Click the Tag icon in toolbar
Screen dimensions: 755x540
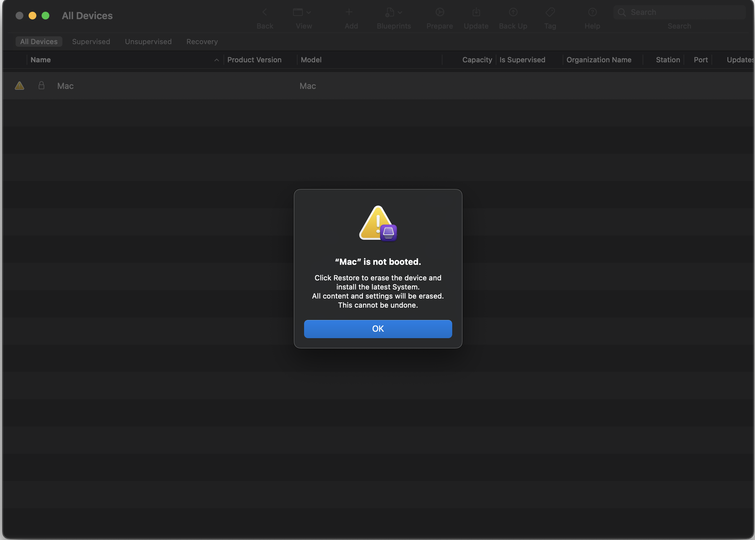pyautogui.click(x=550, y=13)
